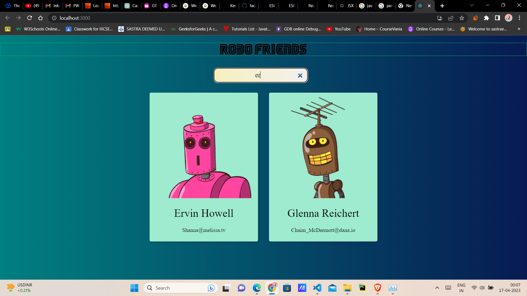Screen dimensions: 527x296
Task: Click the taskbar Search box
Action: [x=181, y=288]
